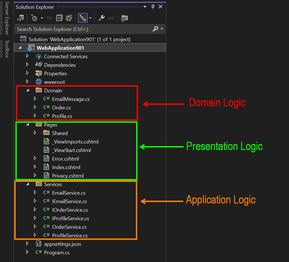Click Sync with Active Document icon
Viewport: 289px width, 262px height.
click(49, 18)
